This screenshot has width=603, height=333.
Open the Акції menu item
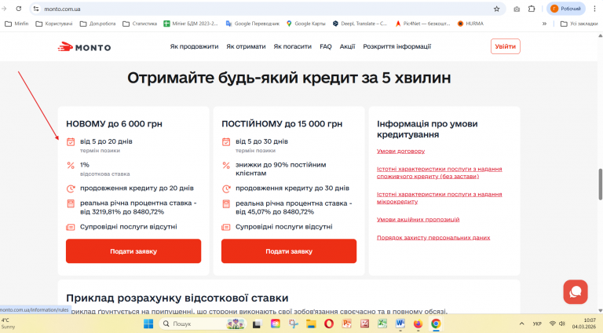click(347, 46)
